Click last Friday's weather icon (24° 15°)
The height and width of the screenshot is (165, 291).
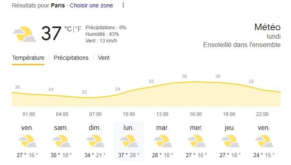(264, 141)
